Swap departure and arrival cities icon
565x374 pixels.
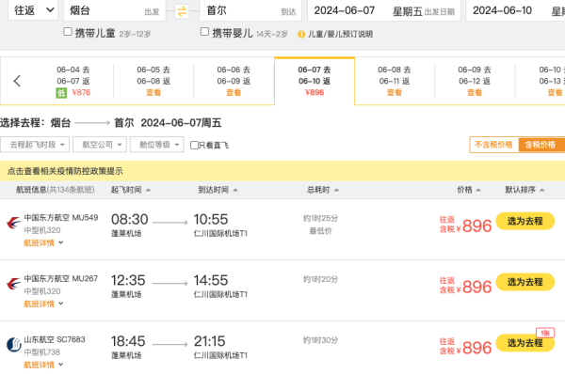(x=182, y=11)
